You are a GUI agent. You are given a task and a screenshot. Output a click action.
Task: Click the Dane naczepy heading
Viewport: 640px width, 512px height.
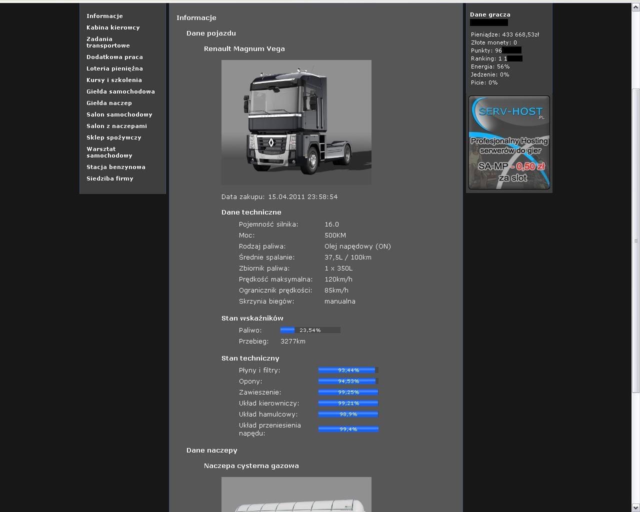click(212, 450)
